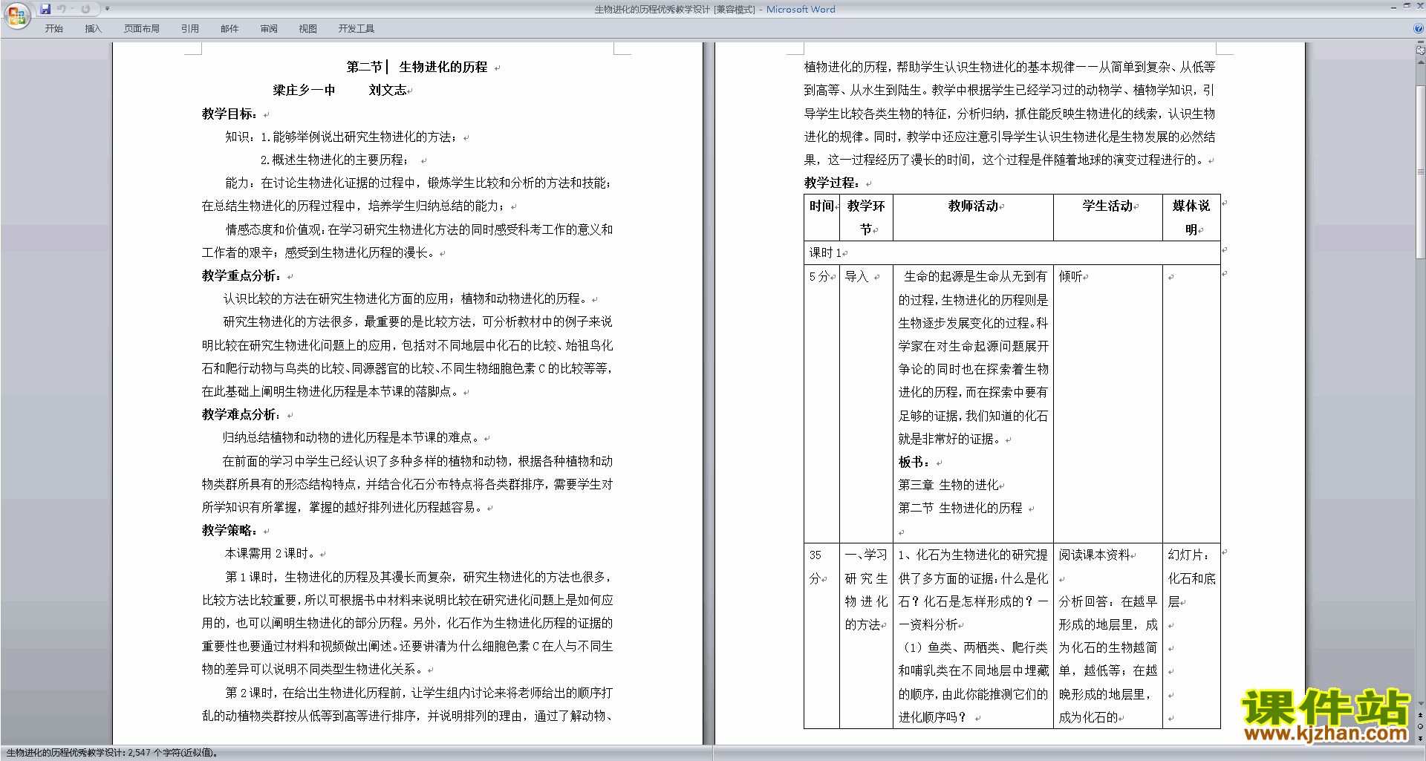Click the Select Browse Object round button
1426x761 pixels.
point(1420,726)
